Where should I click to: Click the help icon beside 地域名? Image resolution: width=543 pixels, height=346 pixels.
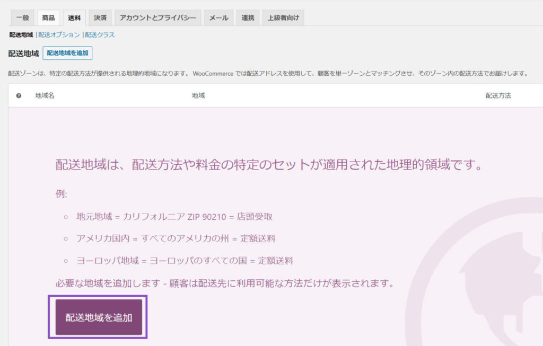point(19,96)
